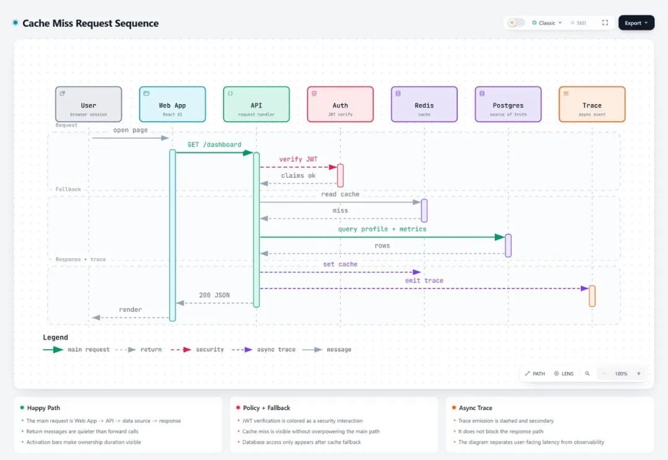Select the Web App participant box

click(x=173, y=105)
